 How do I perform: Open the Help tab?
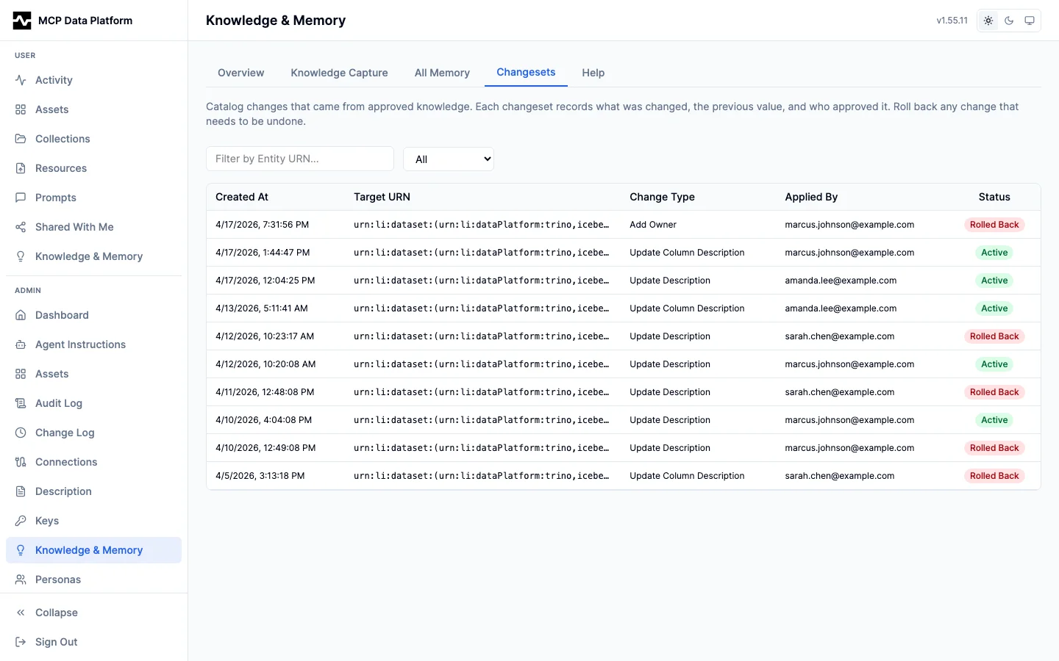pos(593,73)
